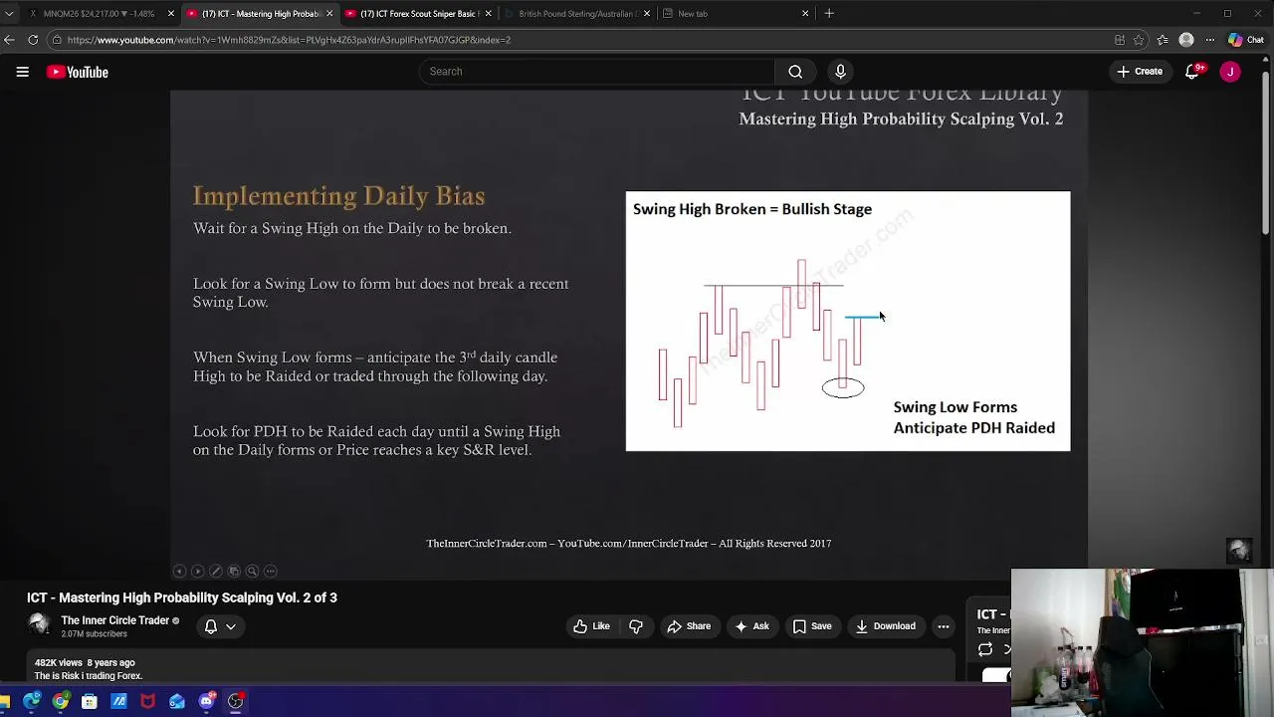Open Microsoft Store from taskbar
This screenshot has height=717, width=1274.
pos(90,702)
